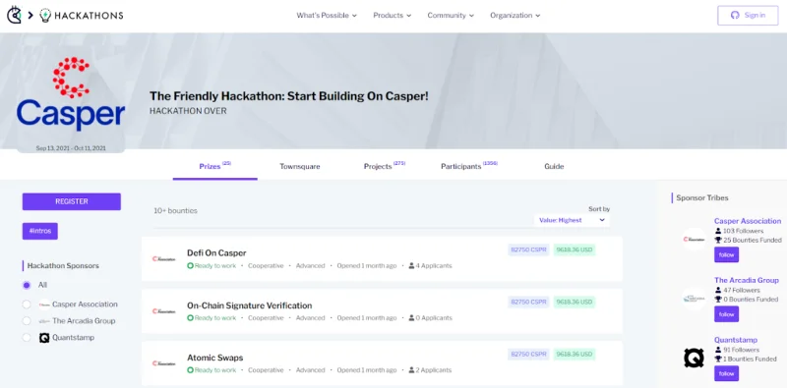Screen dimensions: 787x388
Task: Click the 'Sep 13, 2021 - Oct 11, 2021' date text
Action: pos(71,148)
